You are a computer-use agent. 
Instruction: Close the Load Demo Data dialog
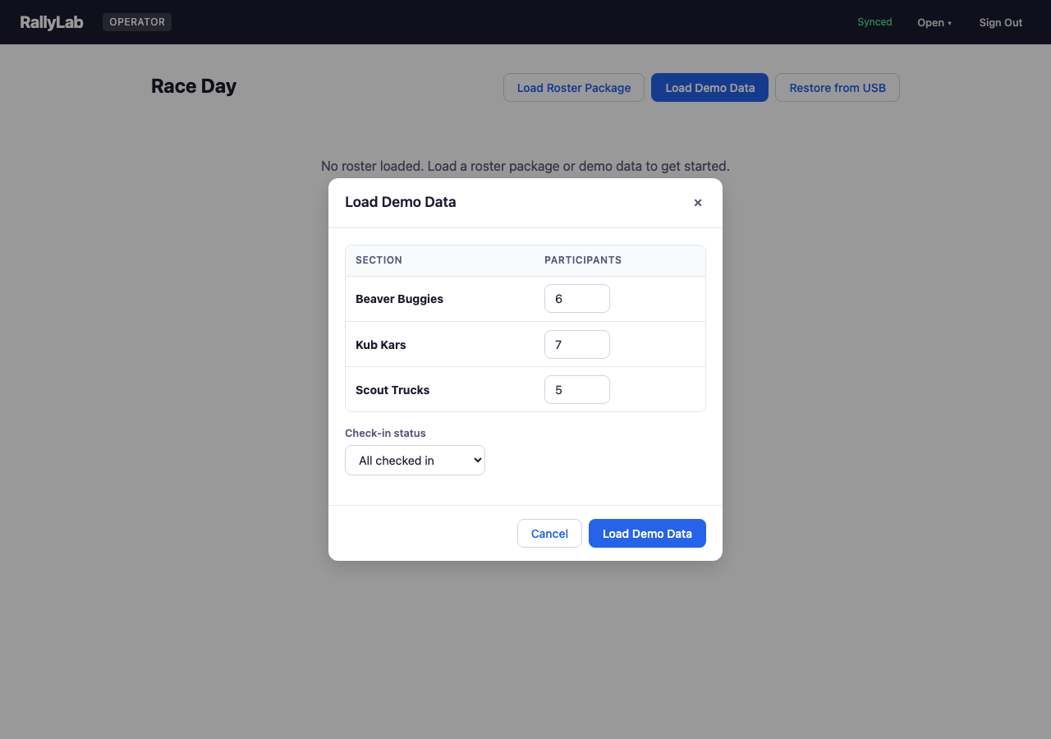point(697,202)
